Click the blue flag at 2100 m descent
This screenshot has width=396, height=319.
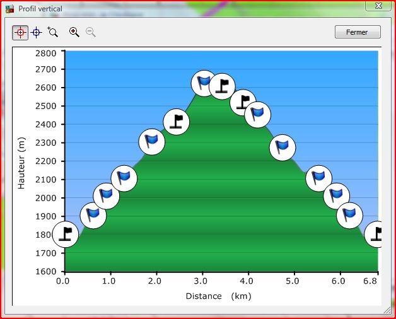(x=318, y=178)
